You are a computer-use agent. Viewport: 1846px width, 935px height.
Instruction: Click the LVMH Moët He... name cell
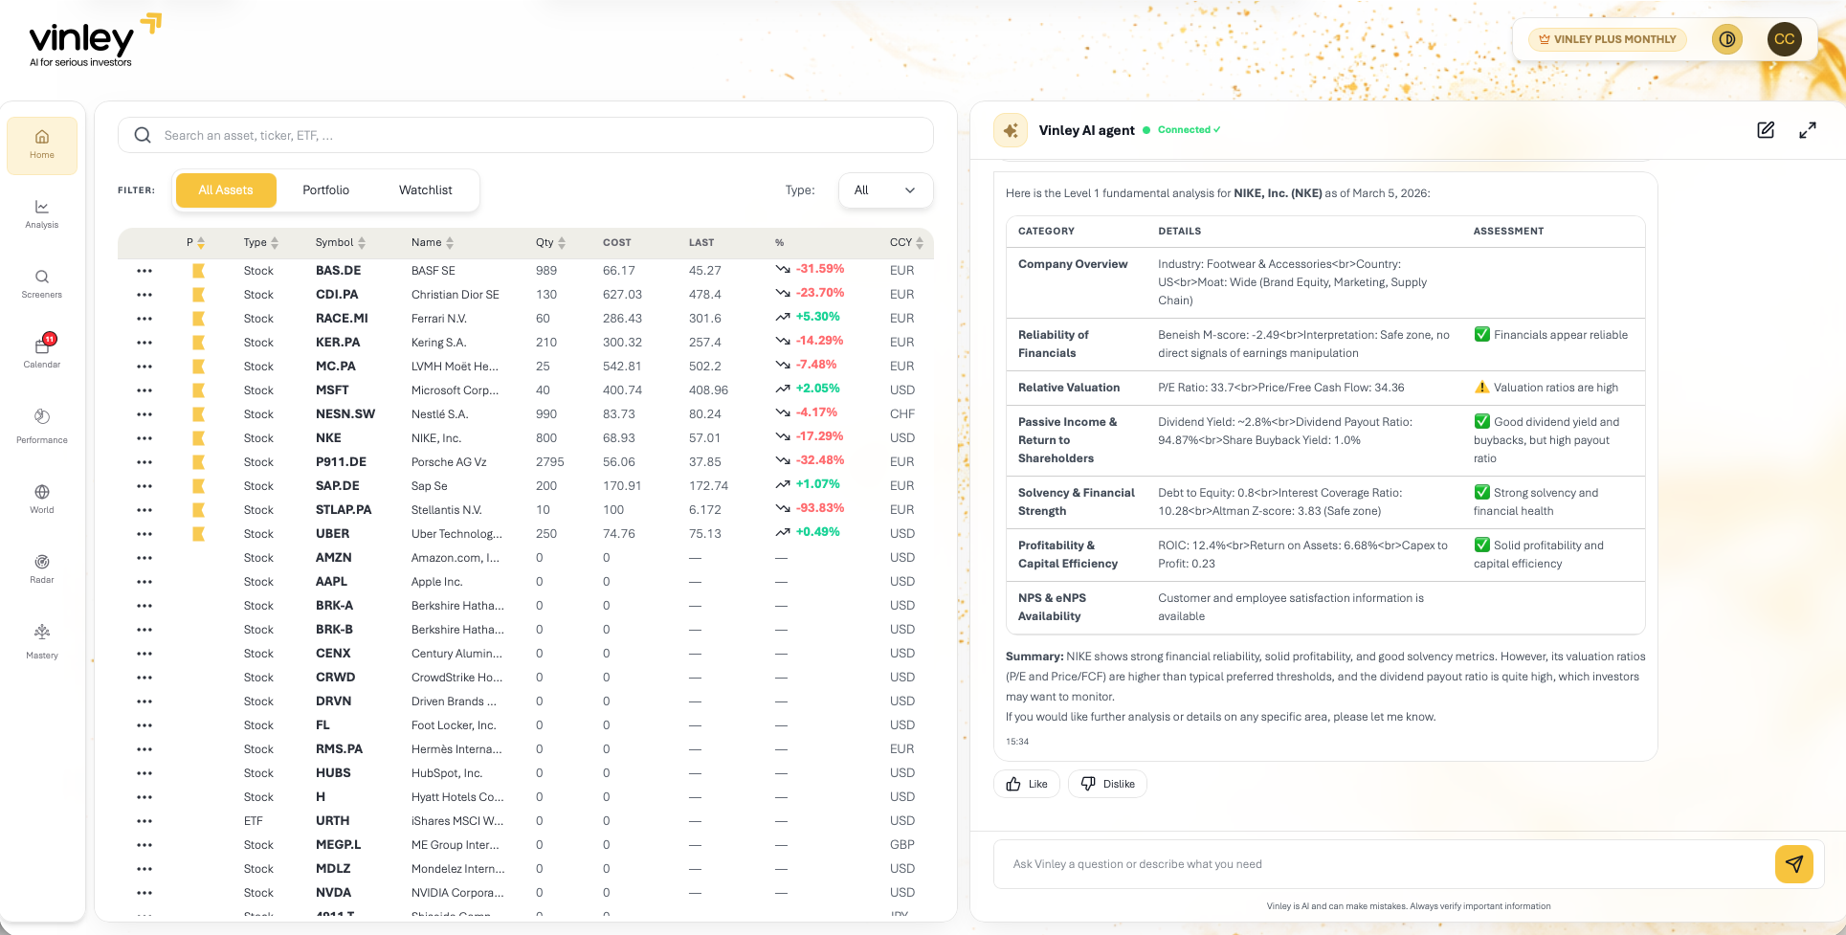[455, 367]
